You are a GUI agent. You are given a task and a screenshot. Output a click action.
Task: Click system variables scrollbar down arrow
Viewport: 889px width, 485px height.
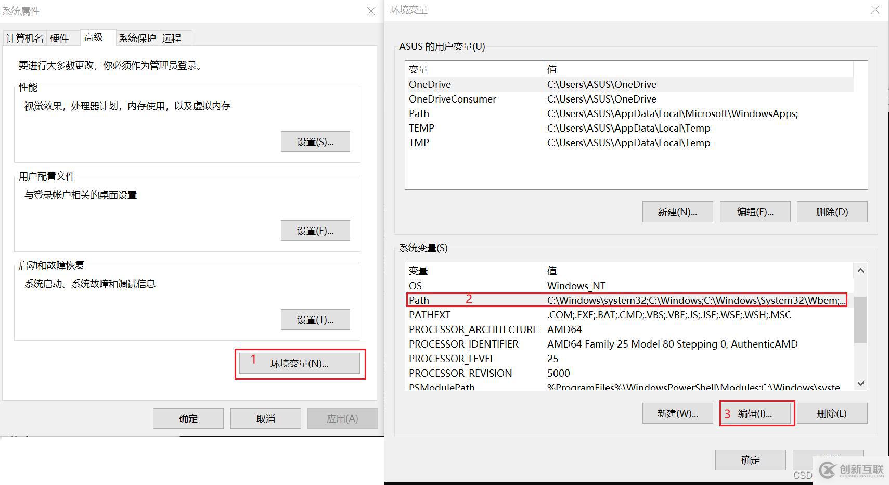click(x=860, y=384)
